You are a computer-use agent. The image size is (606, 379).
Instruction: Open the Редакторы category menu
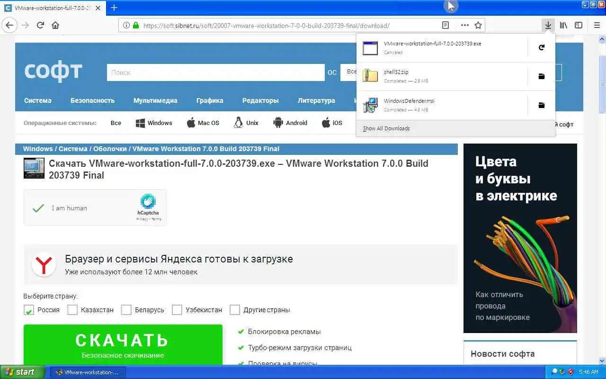coord(260,100)
